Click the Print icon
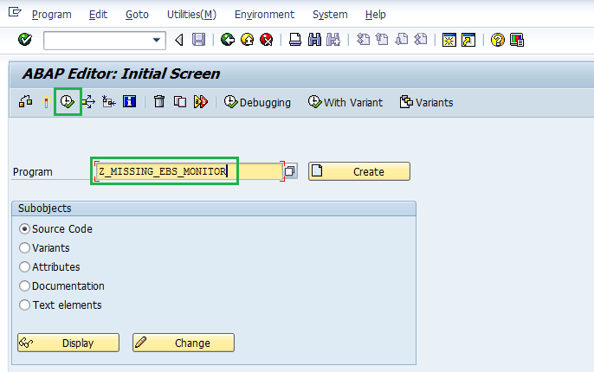The width and height of the screenshot is (594, 372). point(295,40)
